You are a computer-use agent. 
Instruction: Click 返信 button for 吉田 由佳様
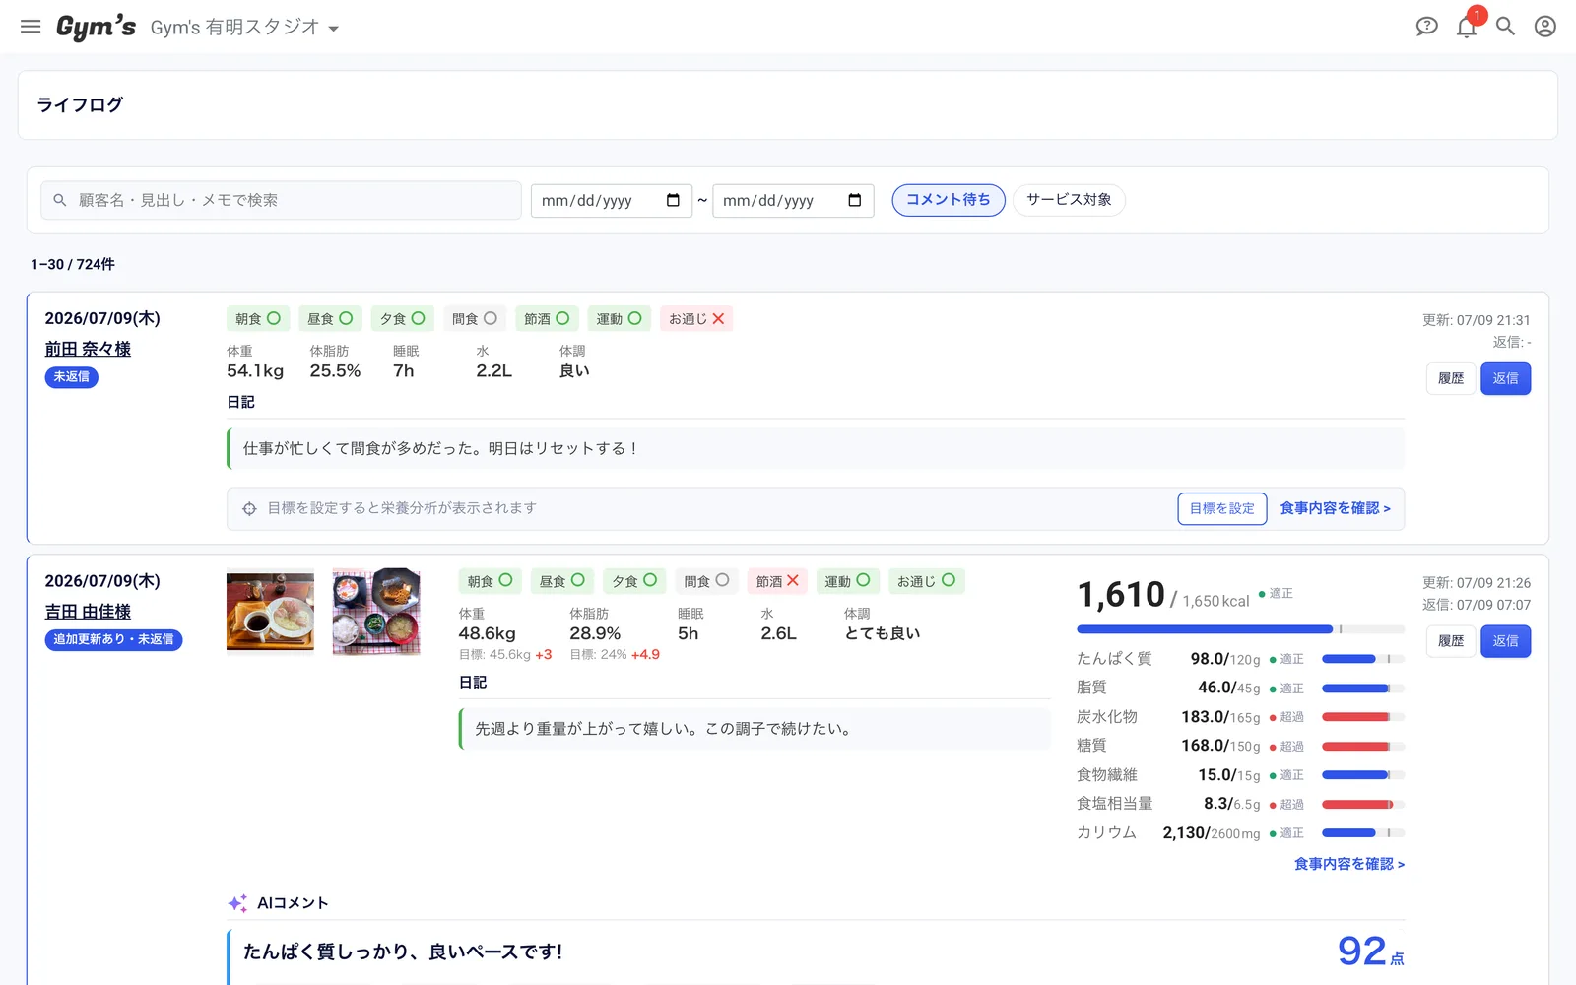(1505, 641)
